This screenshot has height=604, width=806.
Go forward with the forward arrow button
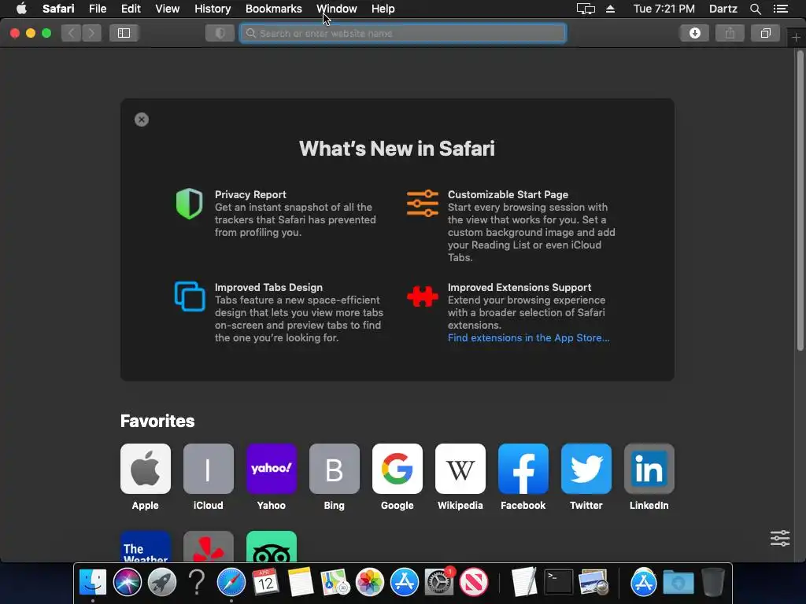point(91,33)
